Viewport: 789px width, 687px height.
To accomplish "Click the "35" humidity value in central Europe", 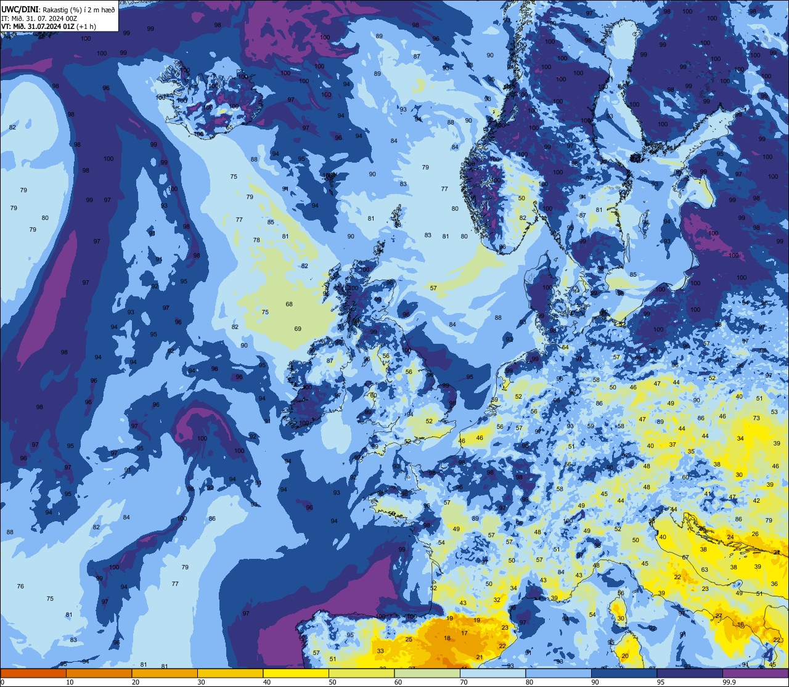I will tap(691, 452).
